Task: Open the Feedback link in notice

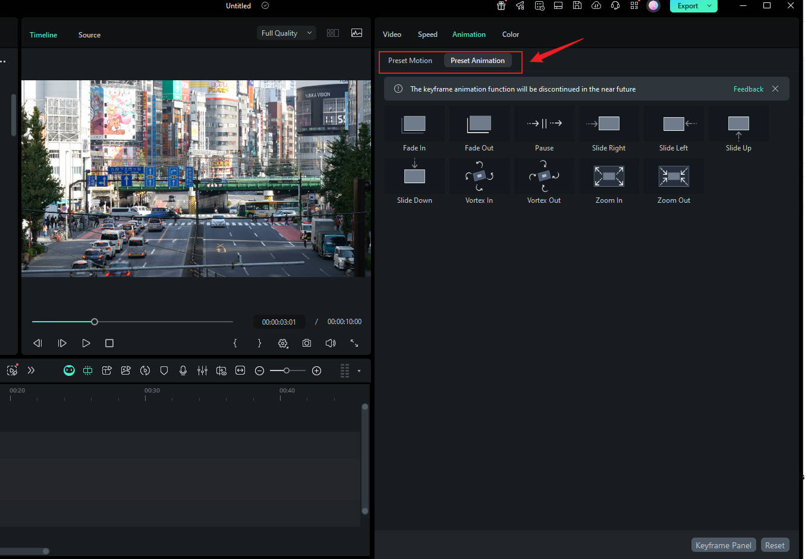Action: pos(748,89)
